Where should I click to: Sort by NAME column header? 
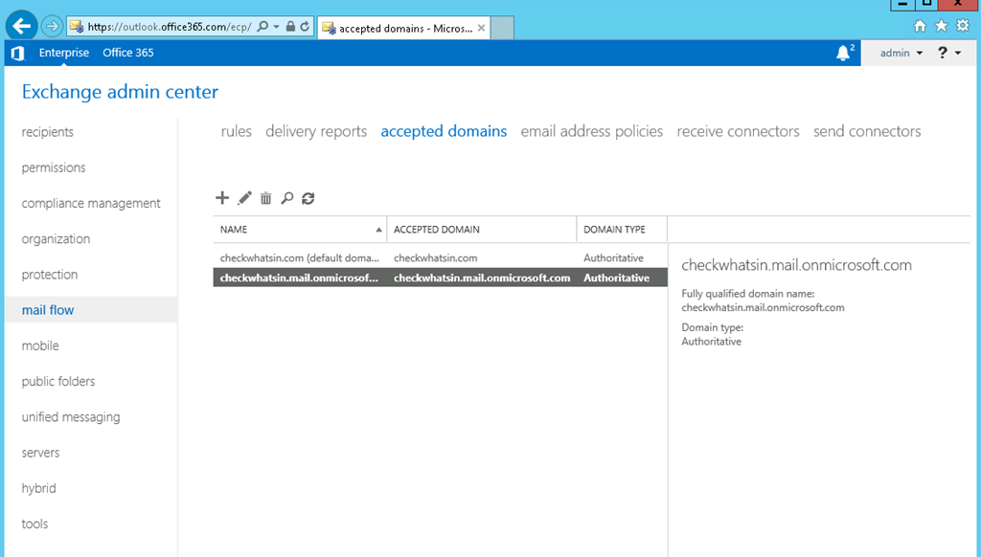point(300,230)
